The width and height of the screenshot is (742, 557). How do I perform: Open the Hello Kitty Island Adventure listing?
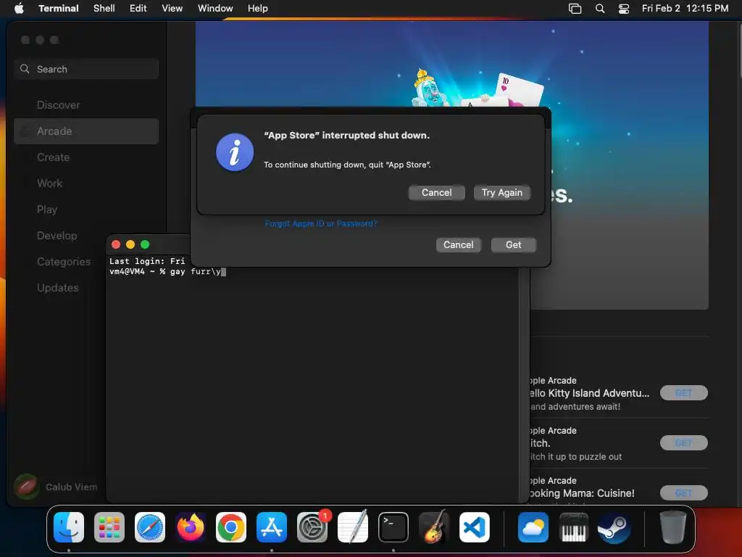589,393
